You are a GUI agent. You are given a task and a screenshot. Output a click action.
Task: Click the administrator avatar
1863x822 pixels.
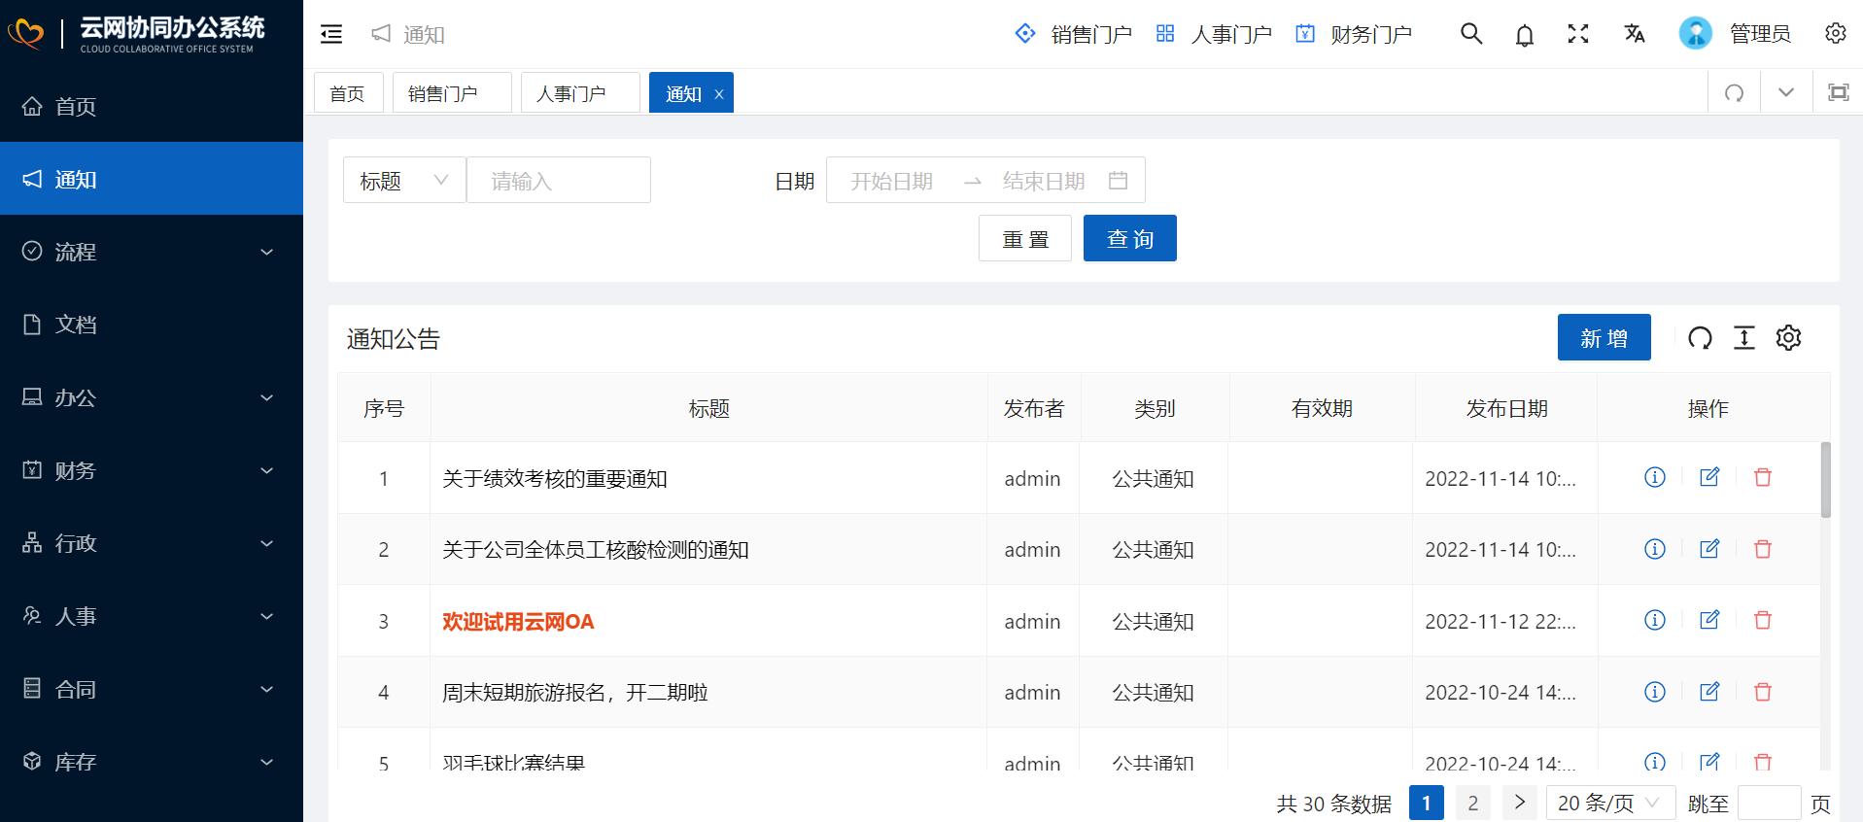1695,34
